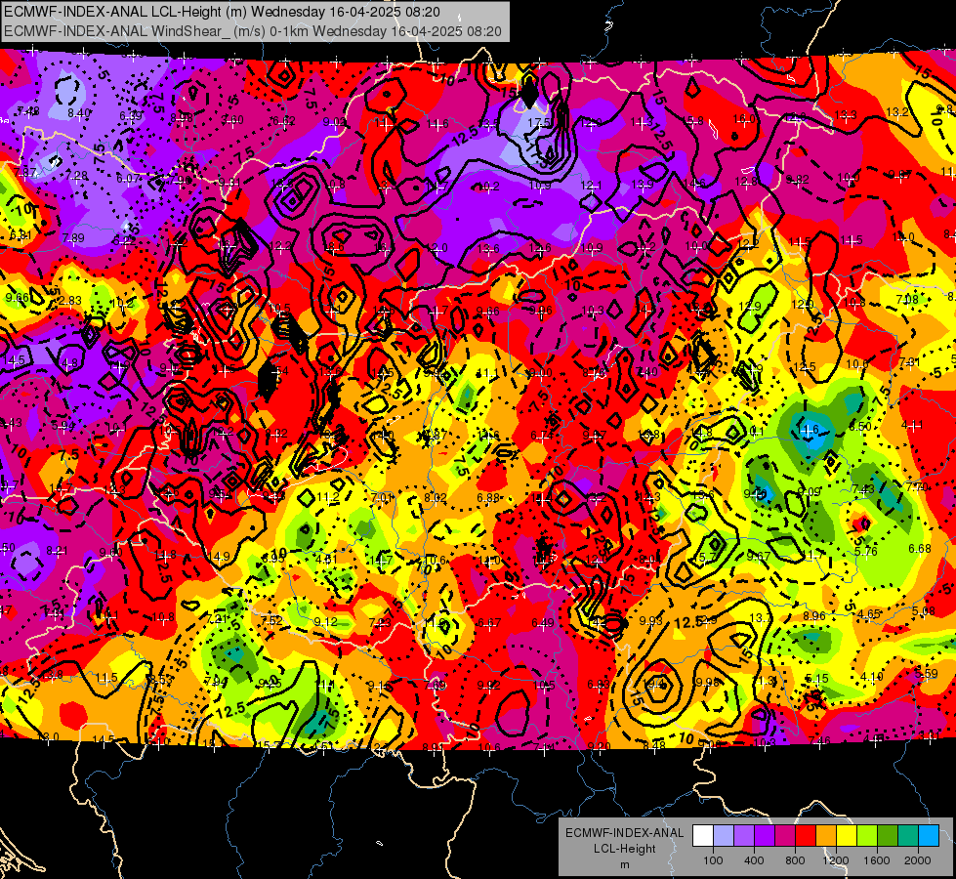Click the 2000 label under the color scale
This screenshot has width=956, height=879.
[918, 860]
